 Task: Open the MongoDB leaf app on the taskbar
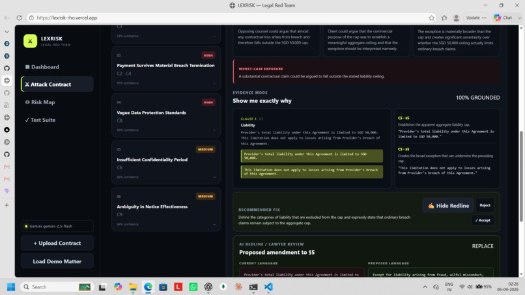(x=223, y=287)
